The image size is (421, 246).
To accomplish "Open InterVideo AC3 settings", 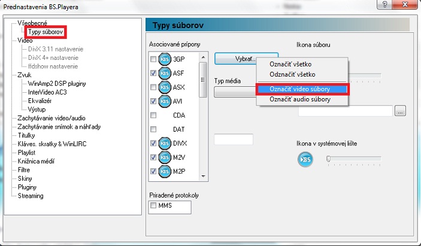I will pyautogui.click(x=47, y=92).
